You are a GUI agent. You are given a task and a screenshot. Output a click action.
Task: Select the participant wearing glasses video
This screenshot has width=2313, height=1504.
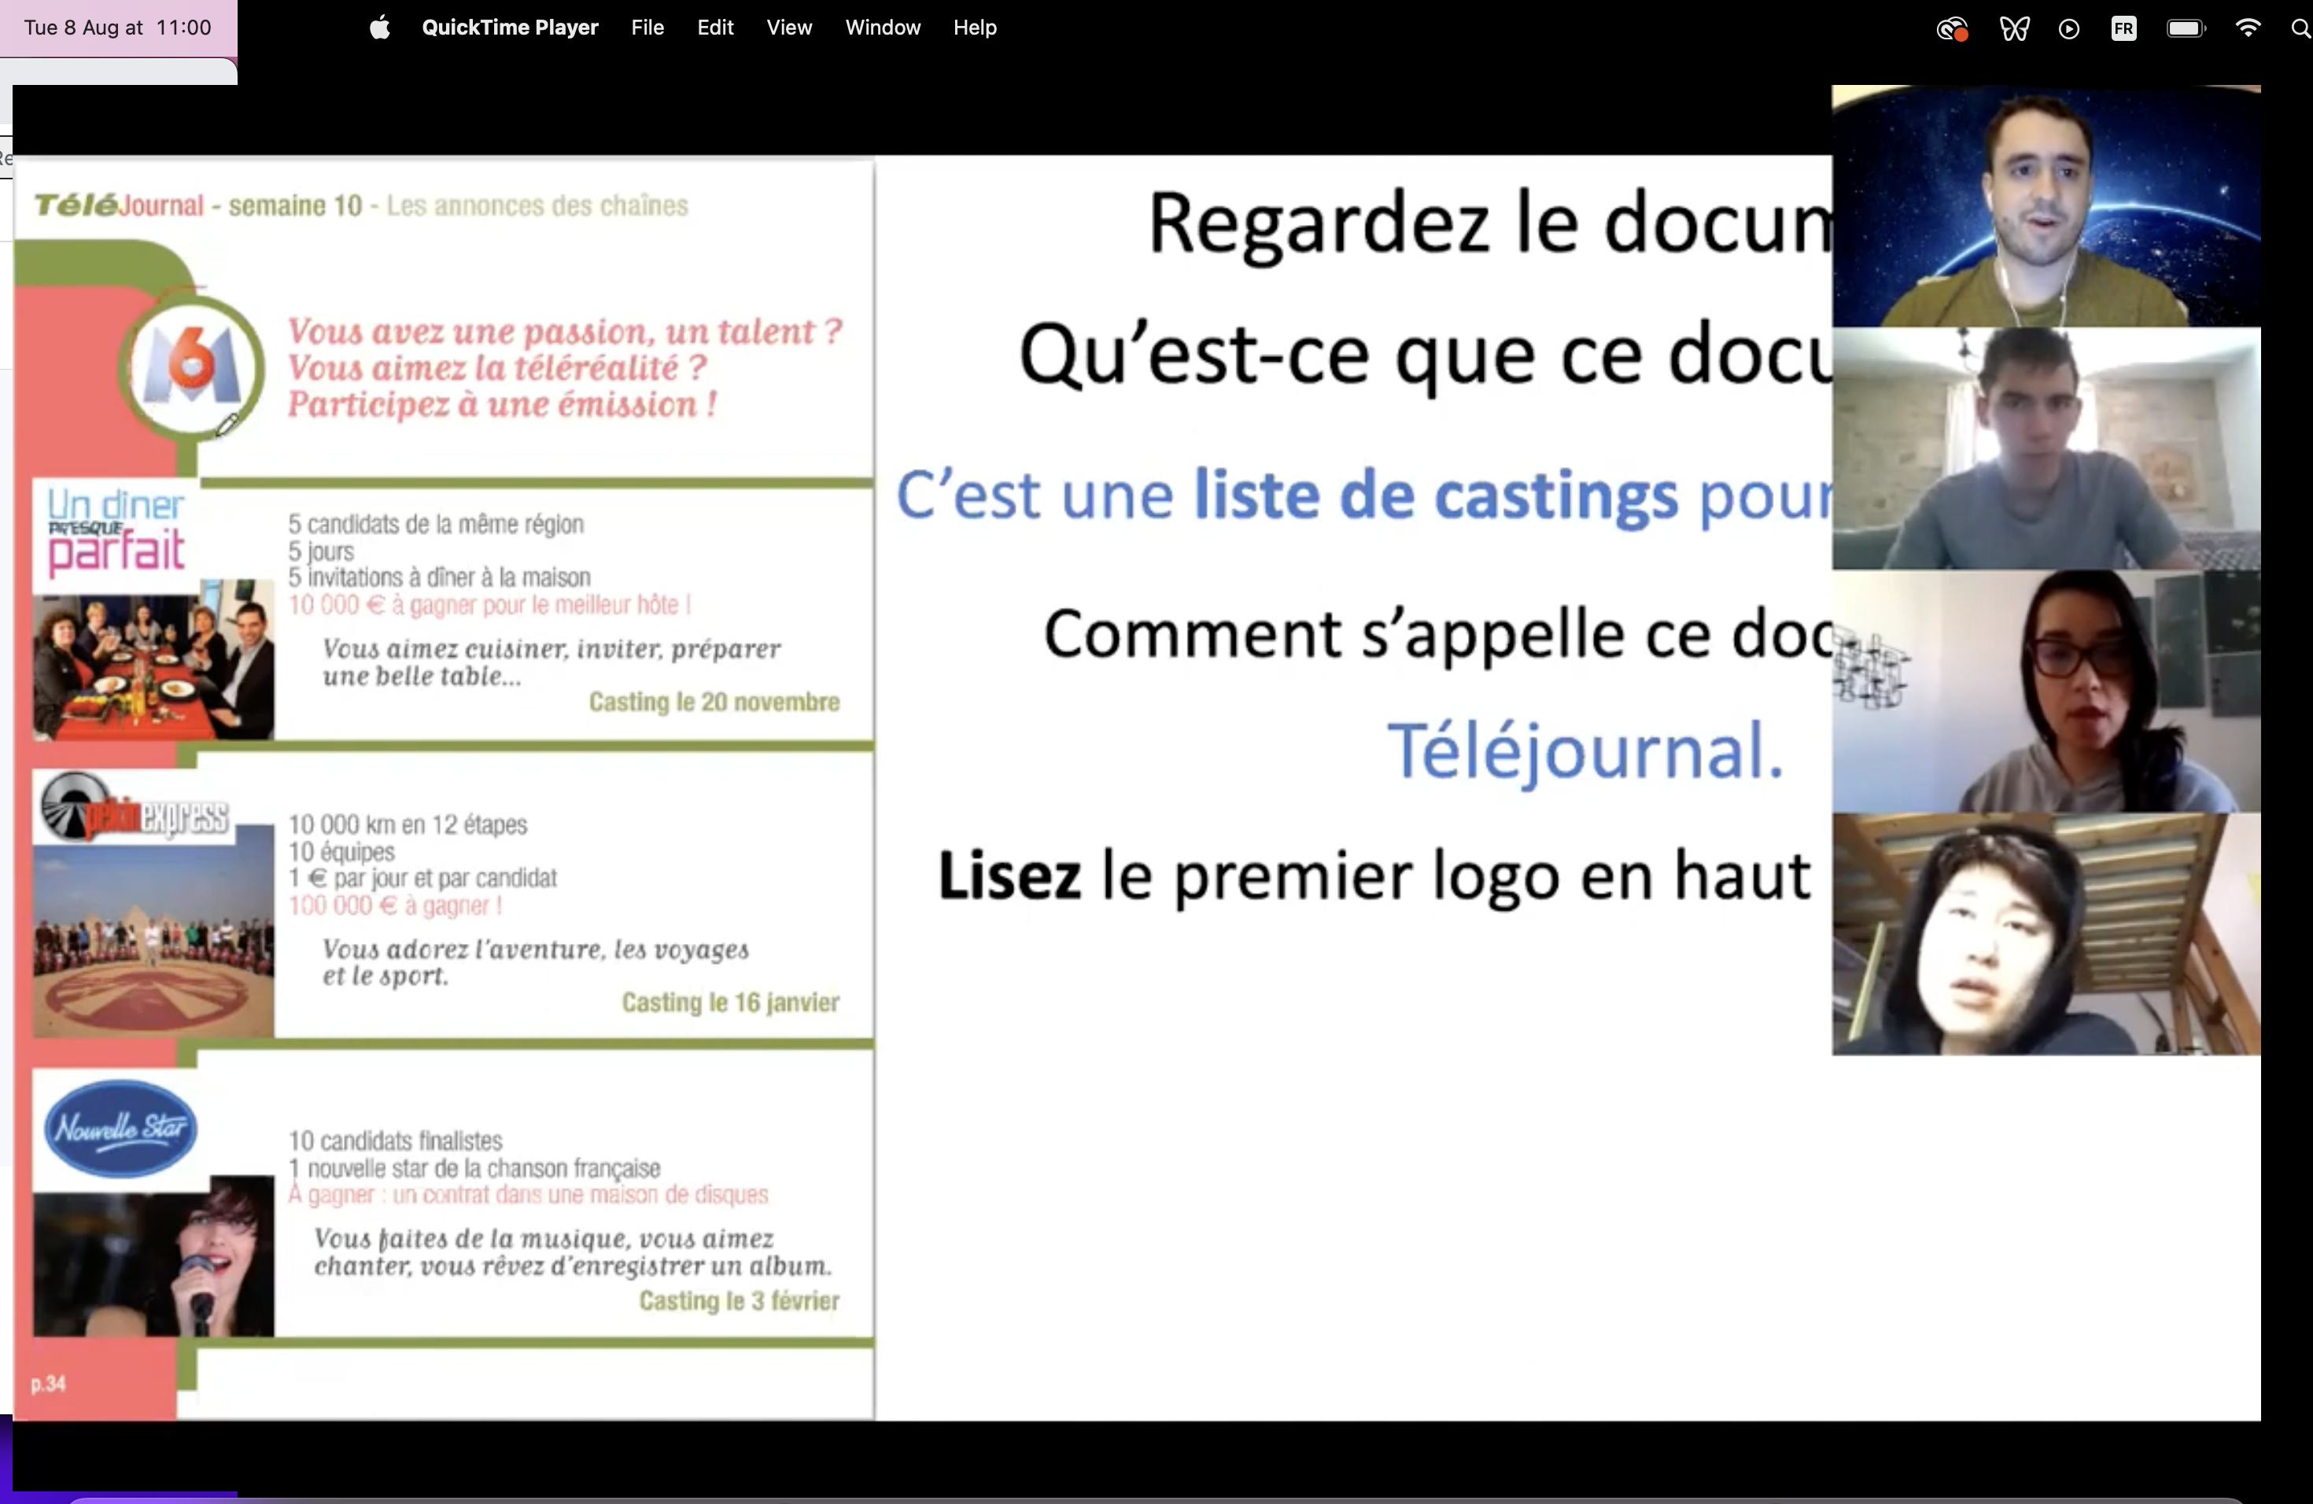[2046, 691]
